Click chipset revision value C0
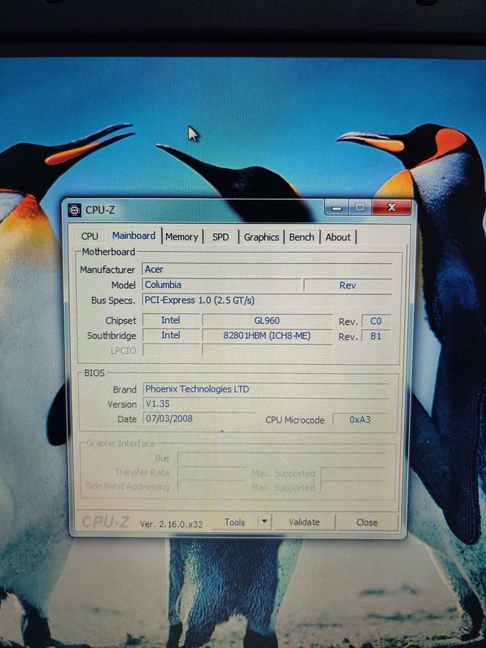 (x=376, y=321)
